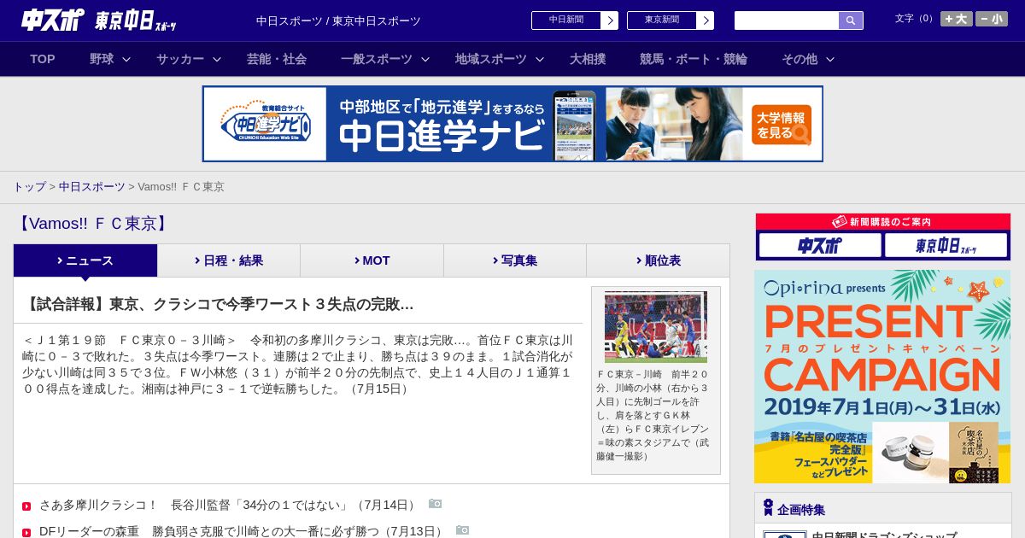The width and height of the screenshot is (1025, 538).
Task: Click the search magnifier button
Action: point(851,20)
